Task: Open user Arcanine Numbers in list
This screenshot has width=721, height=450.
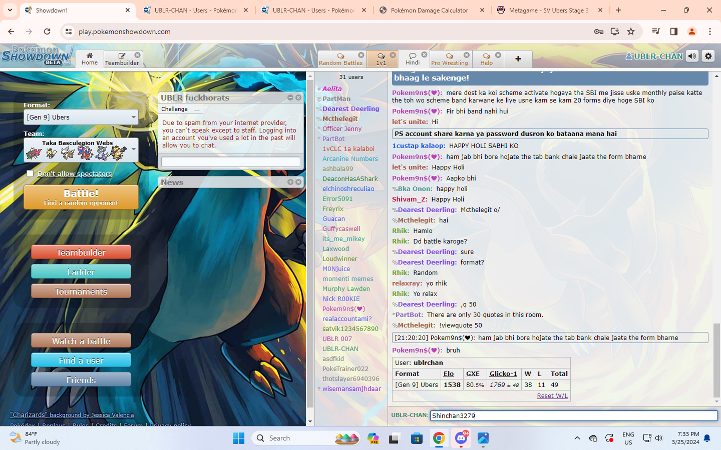Action: tap(350, 158)
